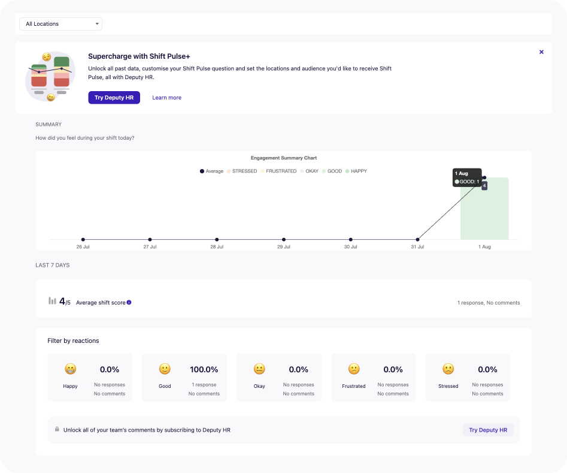Click the '1 Aug' x-axis label
567x473 pixels.
pos(484,246)
